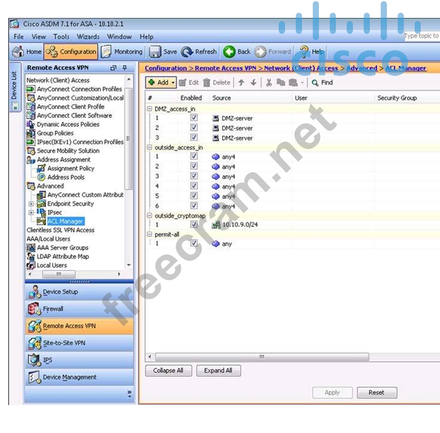The width and height of the screenshot is (440, 433).
Task: Click the ACL table horizontal scrollbar
Action: 261,357
